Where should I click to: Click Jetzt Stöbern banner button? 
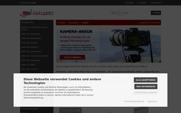[72, 57]
